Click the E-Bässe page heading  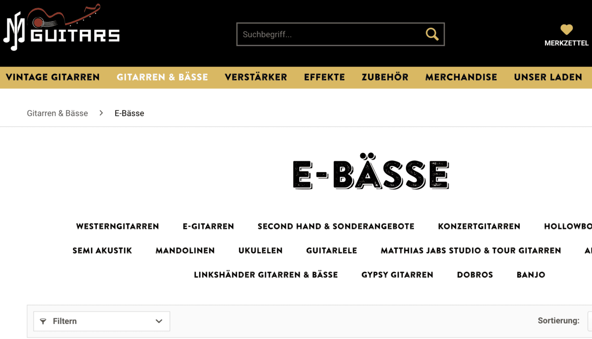371,172
